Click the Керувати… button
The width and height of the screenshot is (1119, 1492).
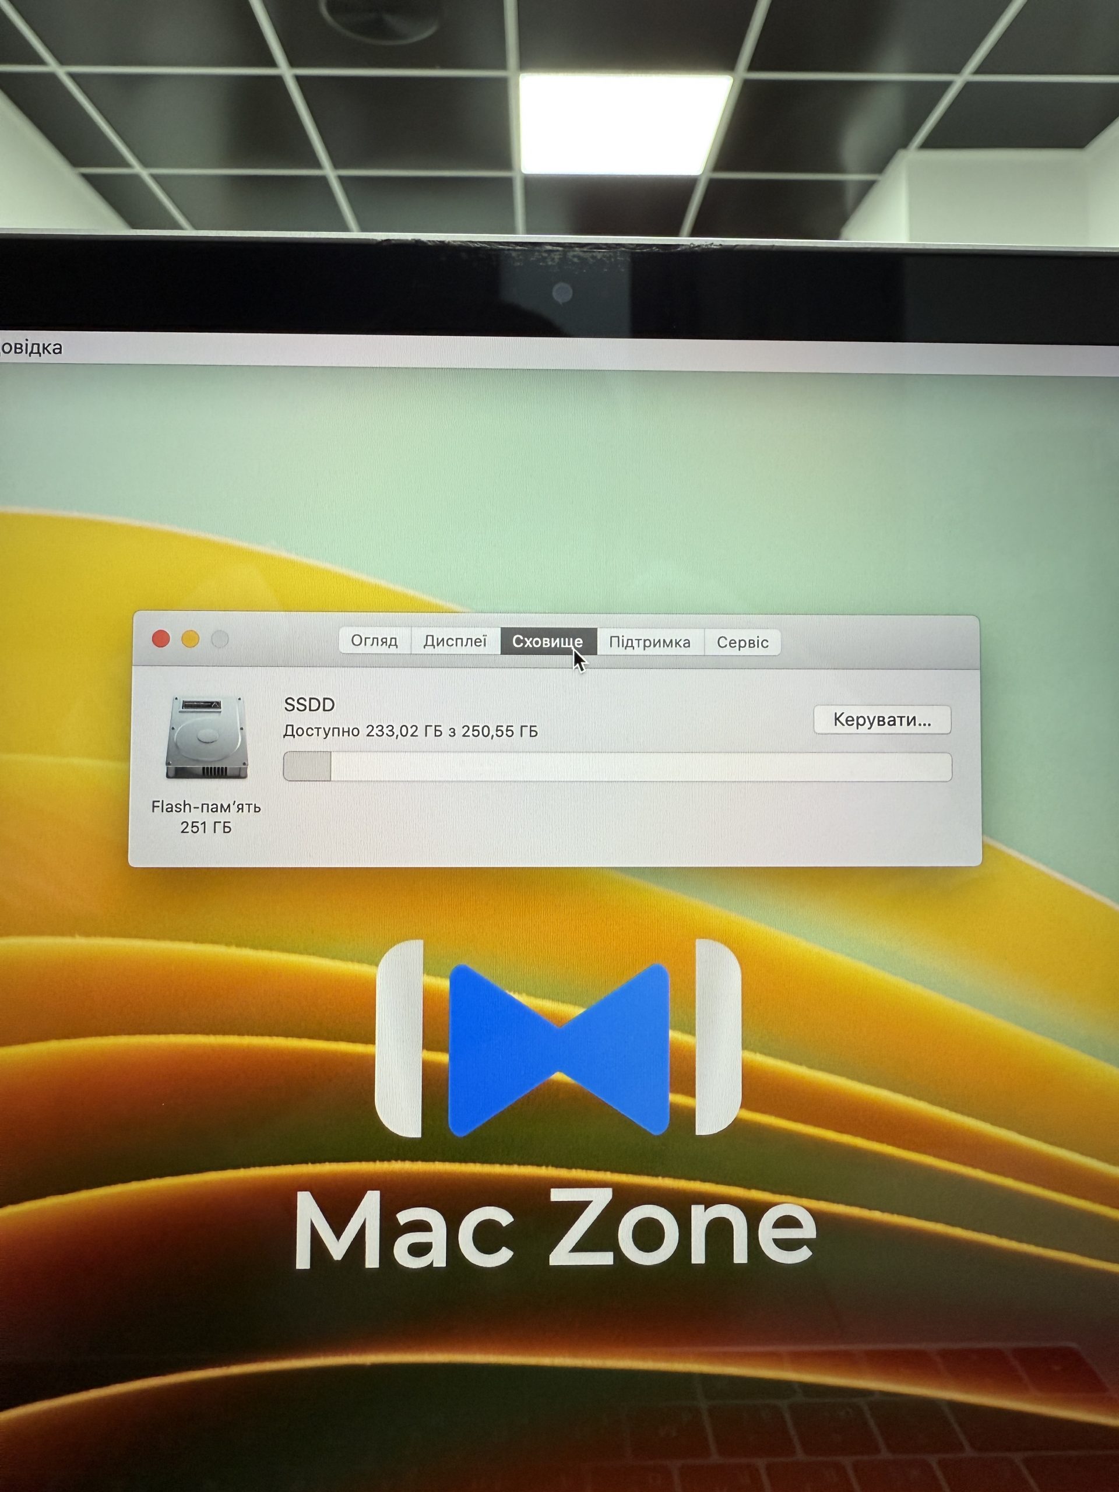point(882,720)
